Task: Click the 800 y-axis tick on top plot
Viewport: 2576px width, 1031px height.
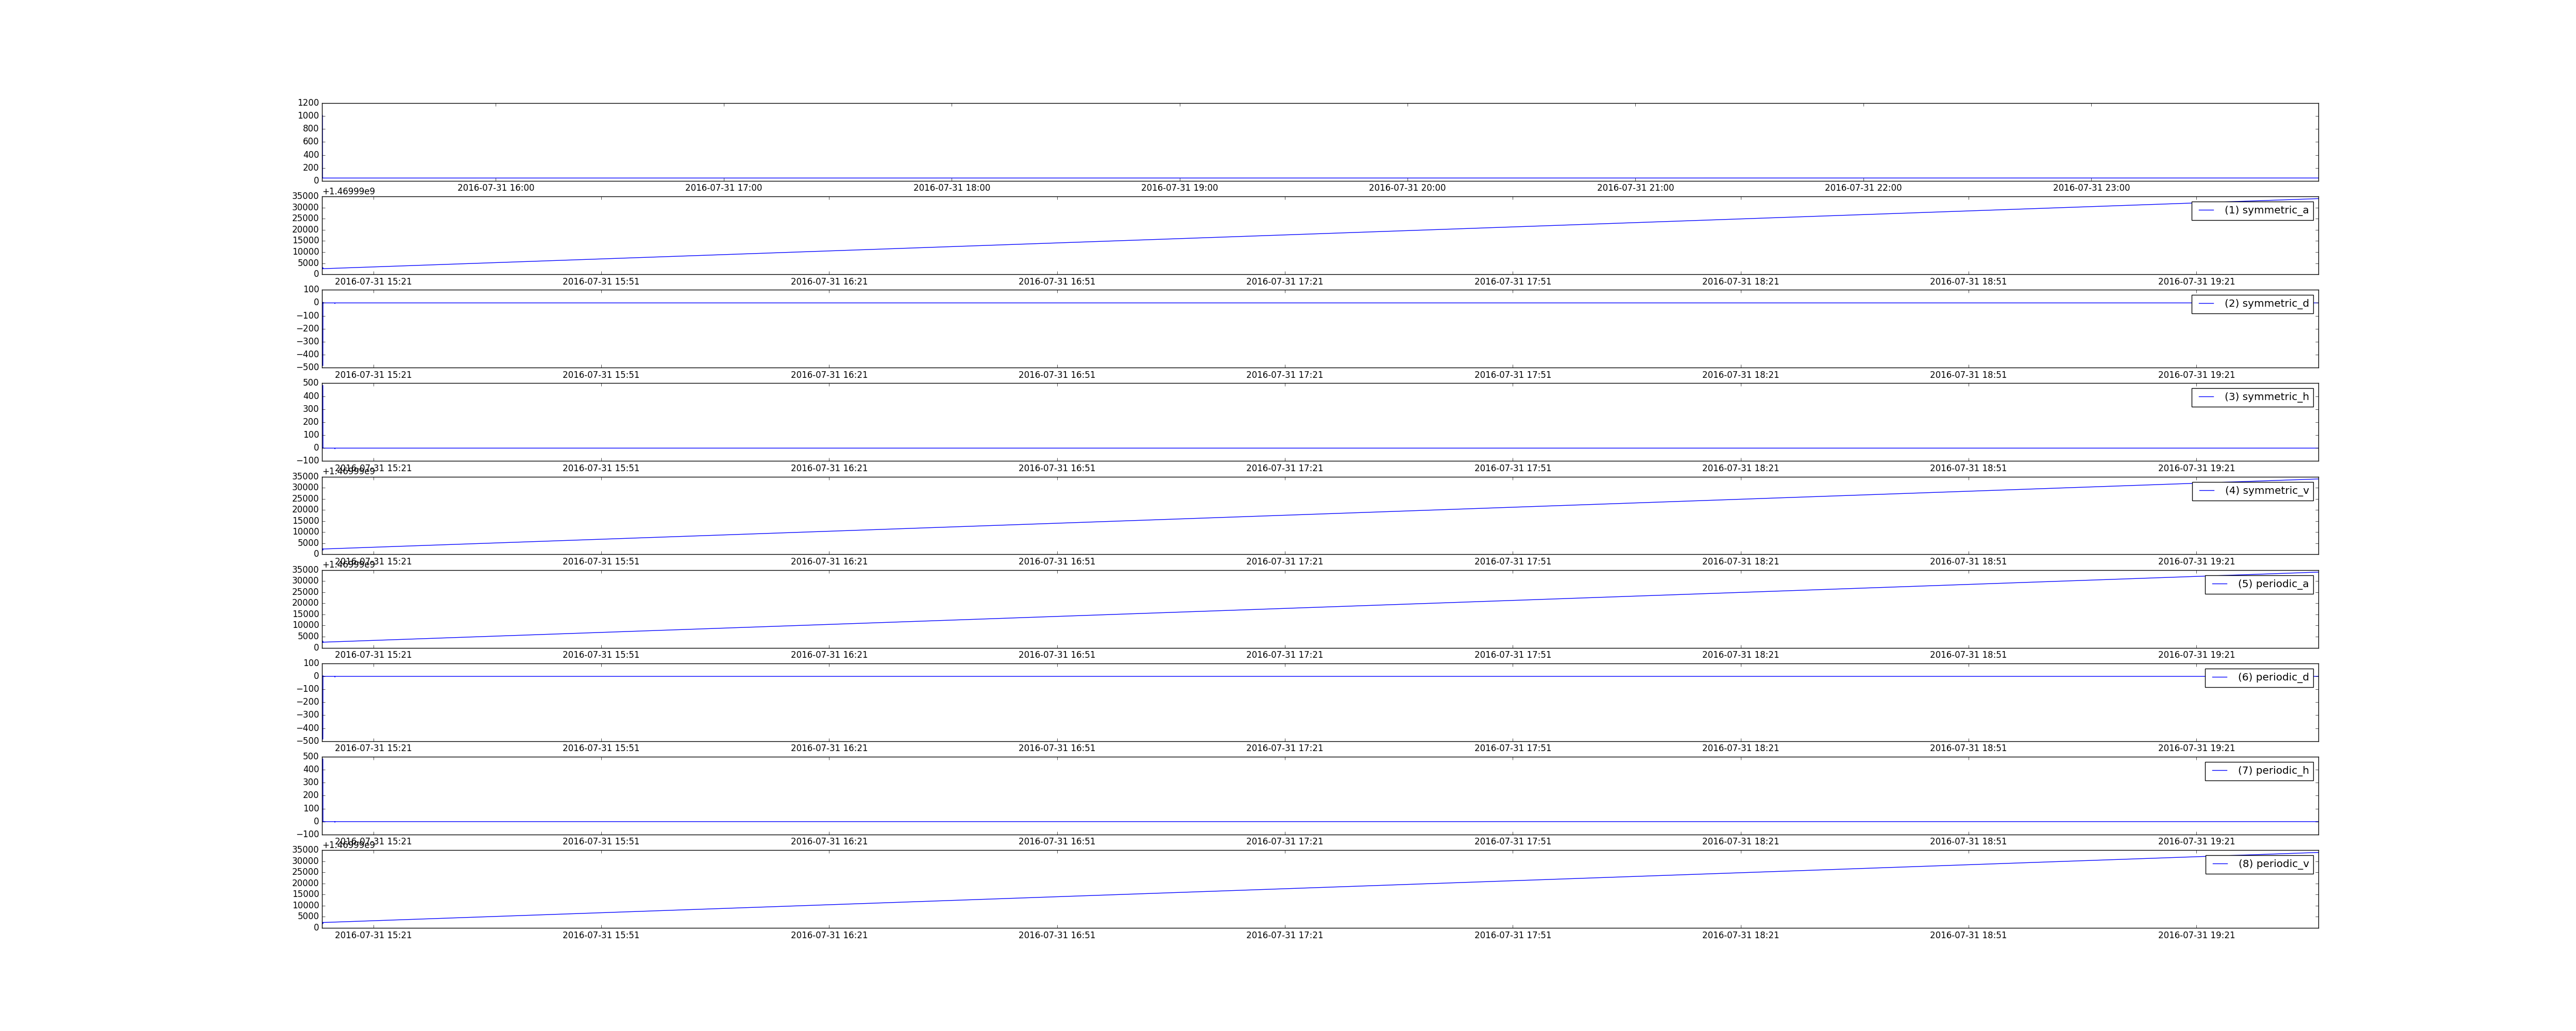Action: coord(311,129)
